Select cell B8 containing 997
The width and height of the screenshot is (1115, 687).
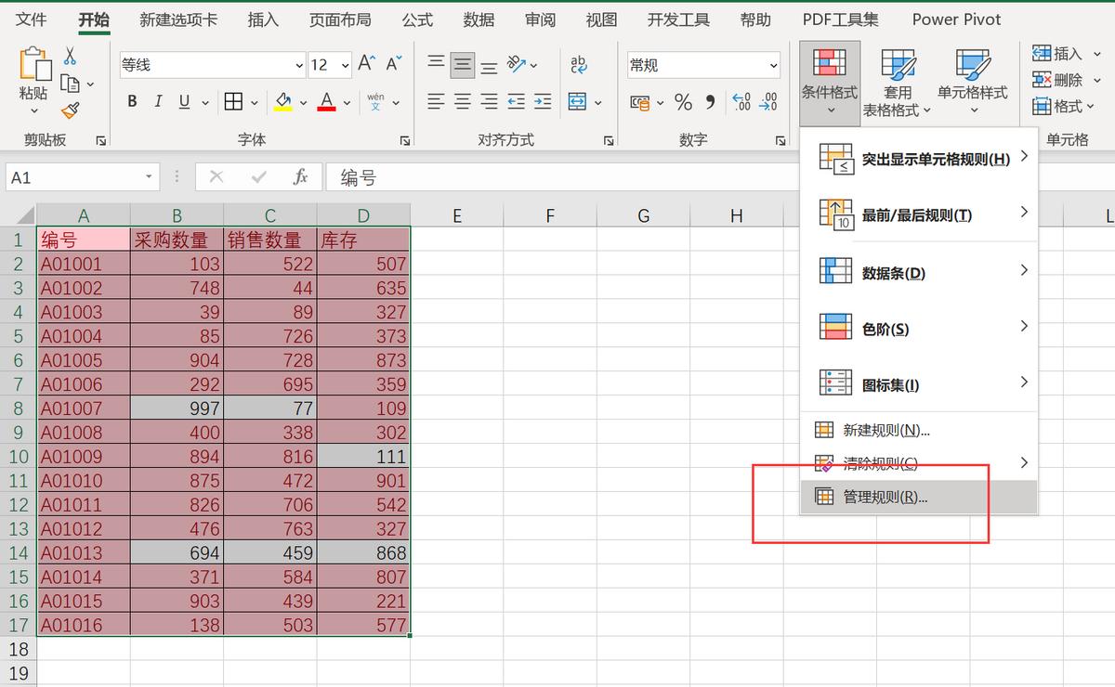point(177,408)
